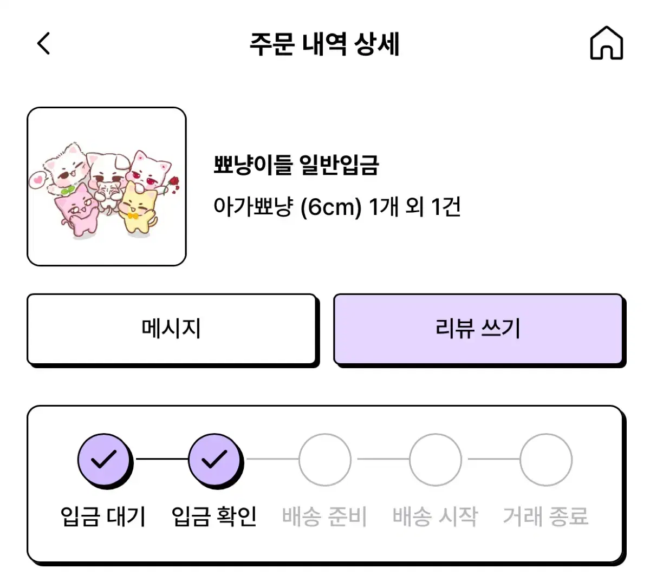Select the checked 입금 대기 step circle
650x582 pixels.
[x=104, y=460]
